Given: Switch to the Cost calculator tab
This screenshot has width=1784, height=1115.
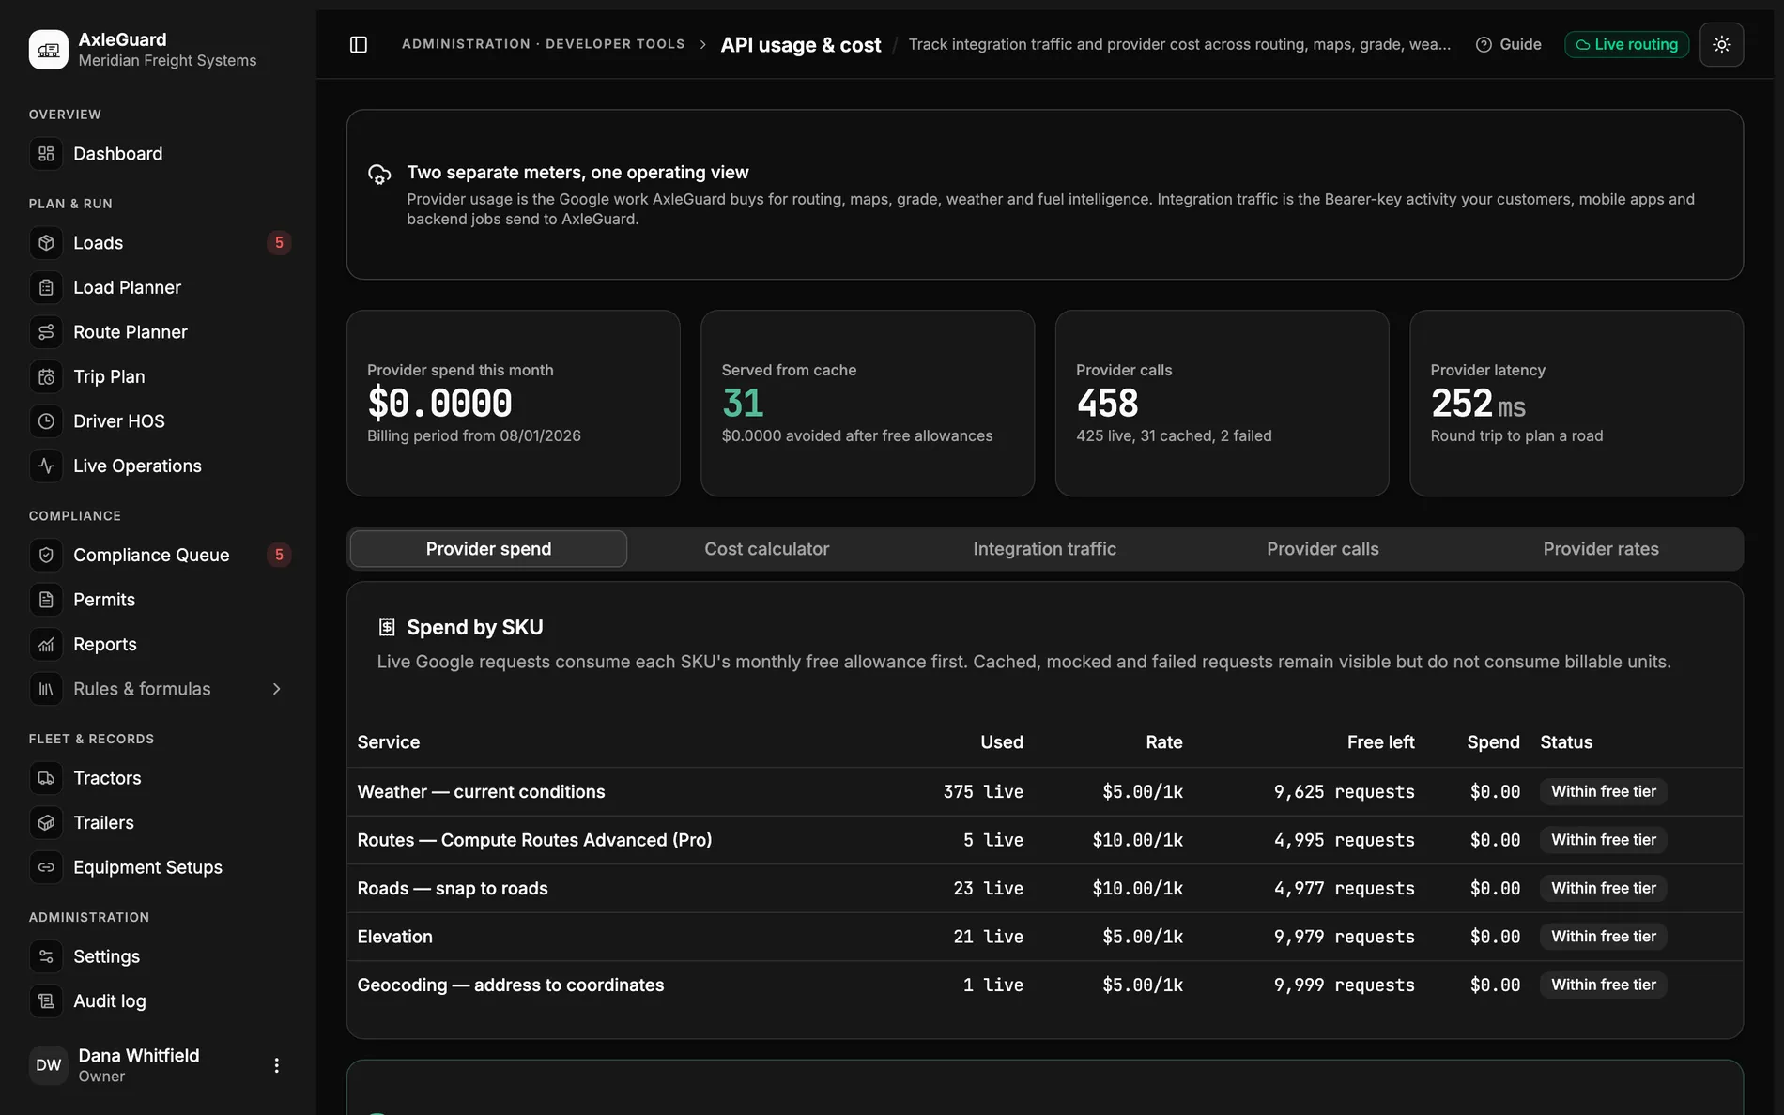Looking at the screenshot, I should click(x=766, y=549).
